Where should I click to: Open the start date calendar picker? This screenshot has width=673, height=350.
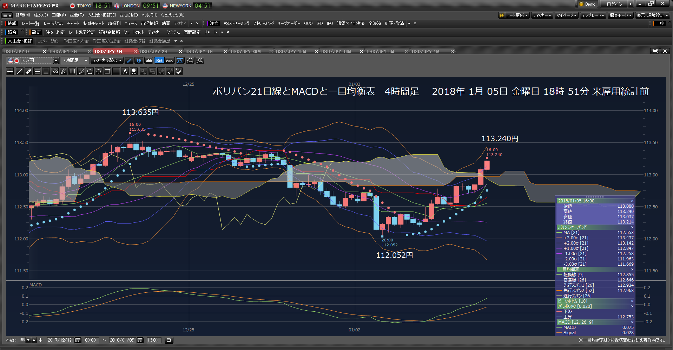[78, 340]
